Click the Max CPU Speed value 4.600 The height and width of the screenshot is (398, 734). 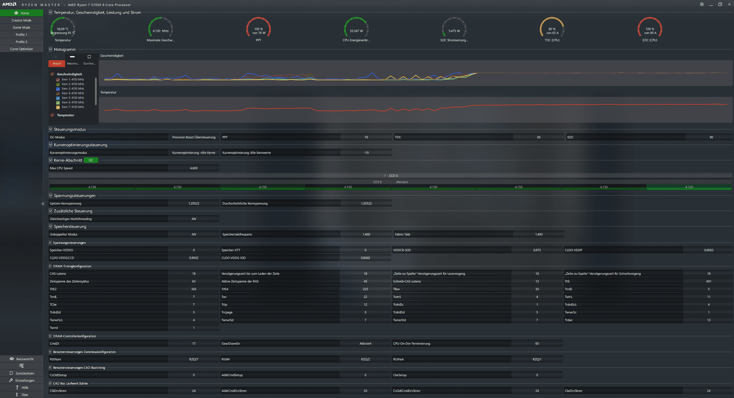[194, 168]
